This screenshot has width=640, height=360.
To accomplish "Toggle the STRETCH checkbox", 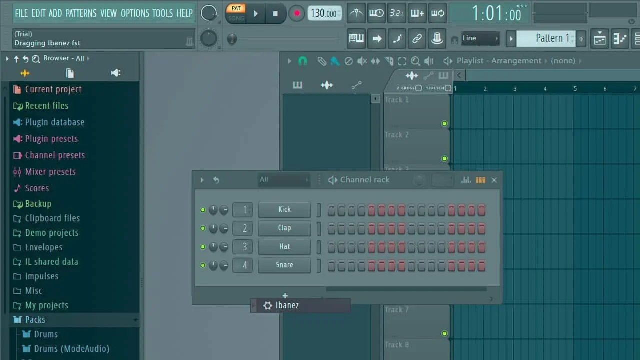I will 448,88.
